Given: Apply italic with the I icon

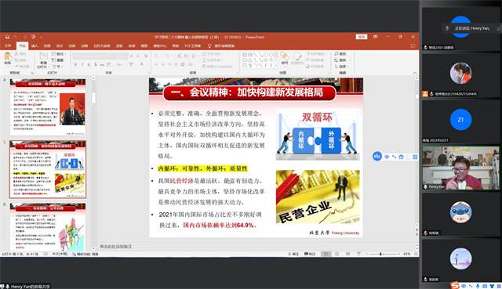Looking at the screenshot, I should point(82,64).
